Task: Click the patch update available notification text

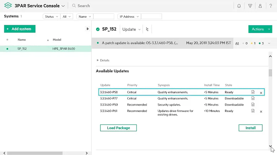Action: coord(140,43)
